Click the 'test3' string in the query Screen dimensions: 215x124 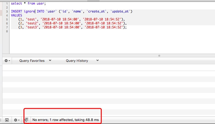click(32, 27)
